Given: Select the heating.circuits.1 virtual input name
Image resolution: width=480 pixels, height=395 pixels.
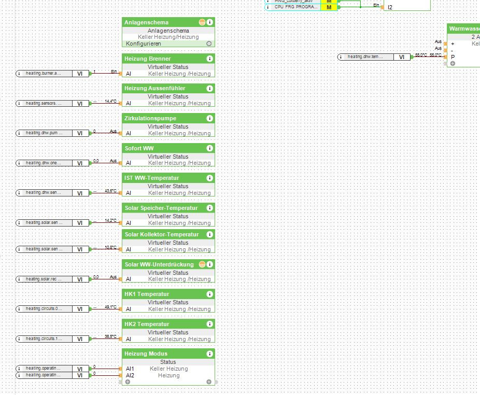Looking at the screenshot, I should (x=44, y=339).
